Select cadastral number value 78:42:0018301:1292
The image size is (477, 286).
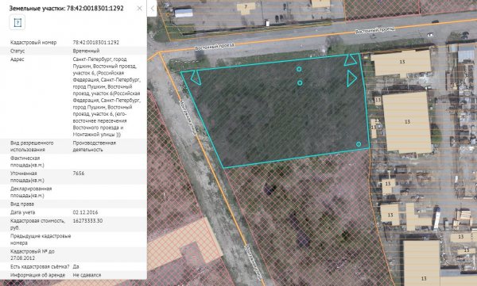click(x=96, y=43)
